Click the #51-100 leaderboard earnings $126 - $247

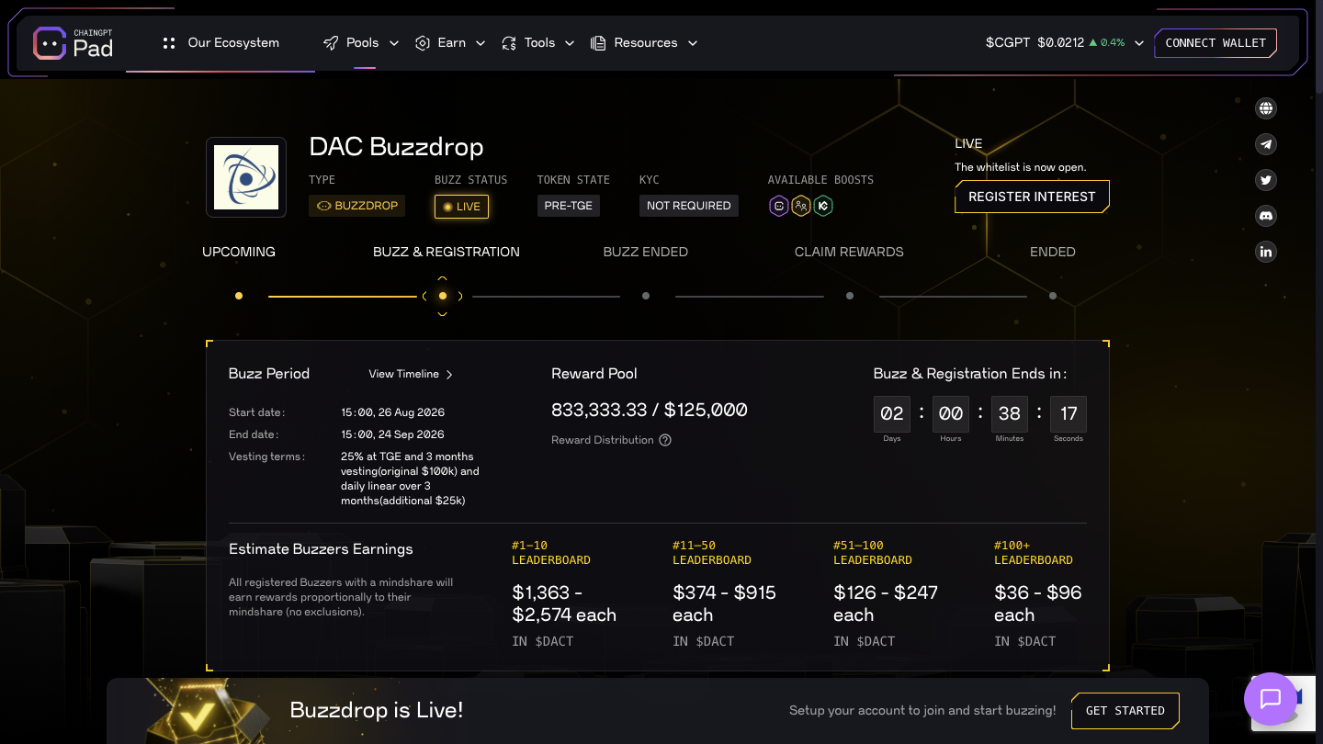[886, 603]
